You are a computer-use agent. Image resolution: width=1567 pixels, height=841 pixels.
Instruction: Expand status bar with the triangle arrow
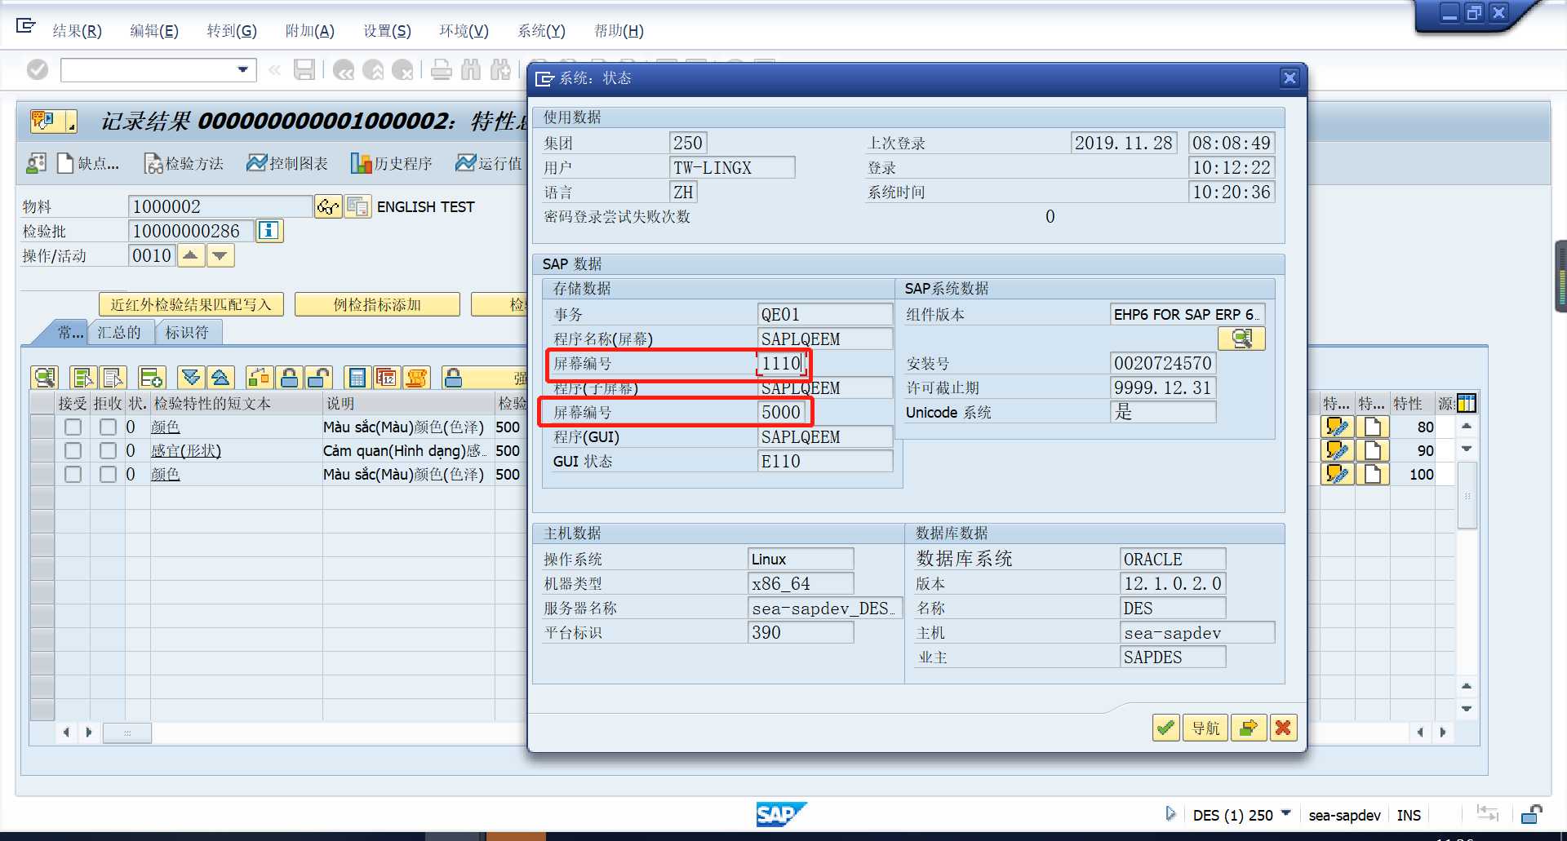click(x=1171, y=813)
